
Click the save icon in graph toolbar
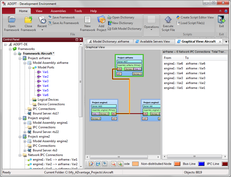(x=98, y=164)
